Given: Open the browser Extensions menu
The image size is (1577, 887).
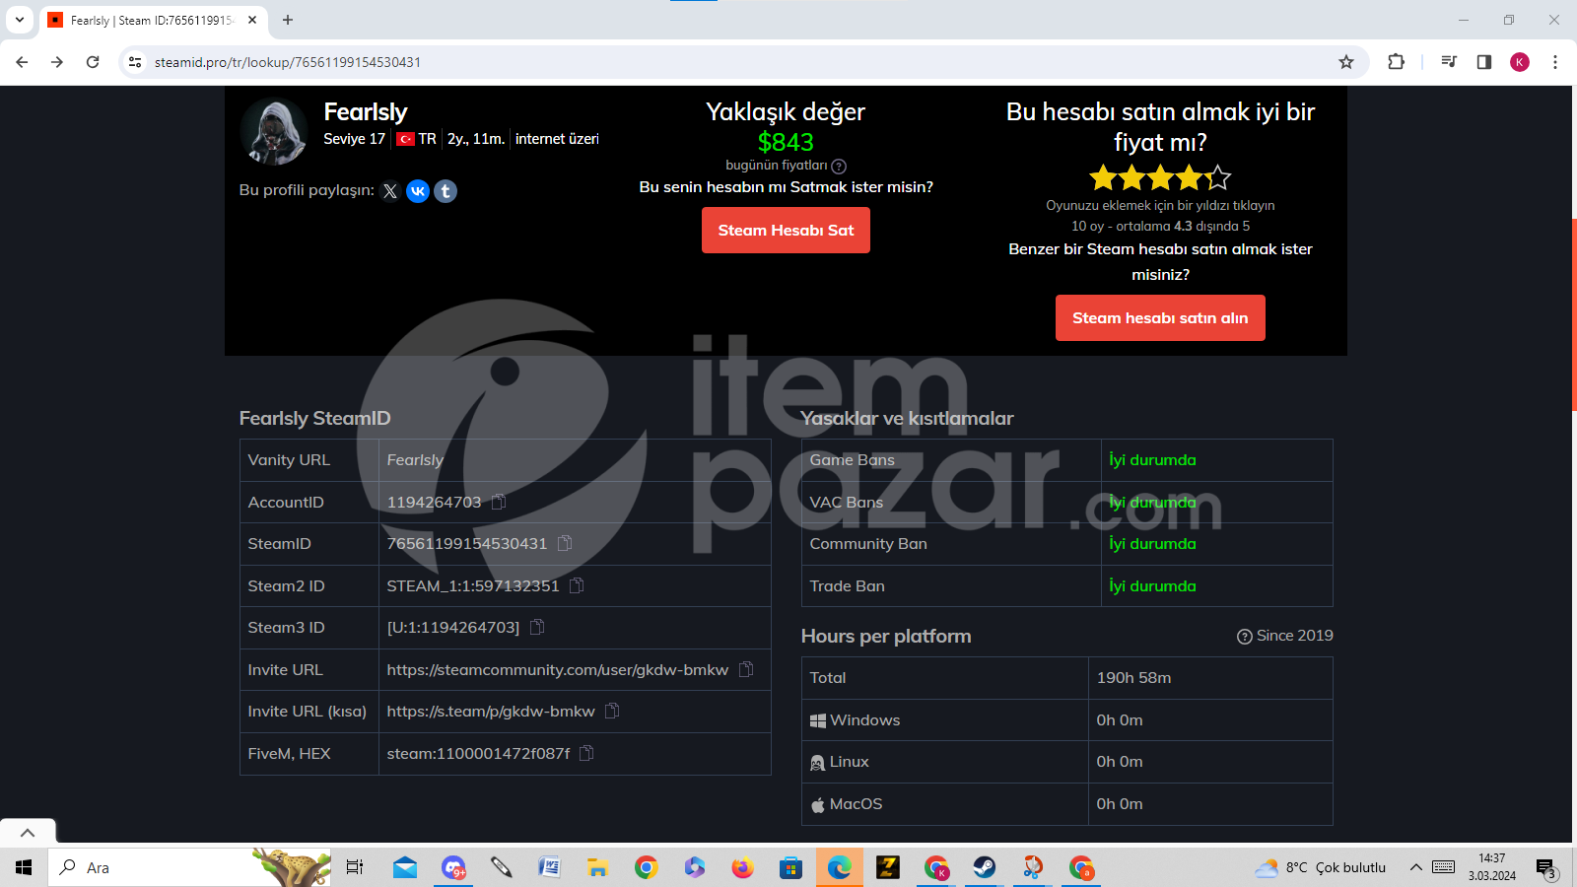Looking at the screenshot, I should (1396, 62).
